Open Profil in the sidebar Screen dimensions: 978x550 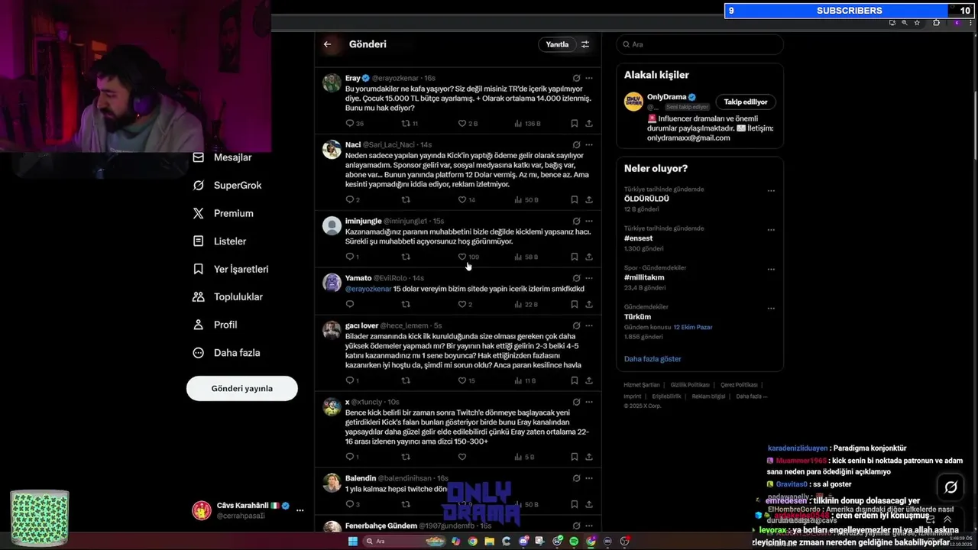coord(215,325)
